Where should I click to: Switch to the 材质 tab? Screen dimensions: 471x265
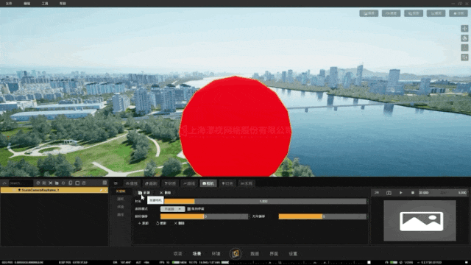tap(170, 183)
